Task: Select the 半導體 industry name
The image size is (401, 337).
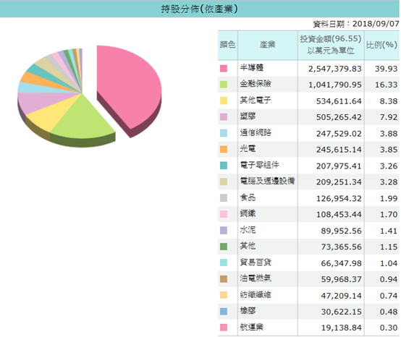Action: click(252, 68)
